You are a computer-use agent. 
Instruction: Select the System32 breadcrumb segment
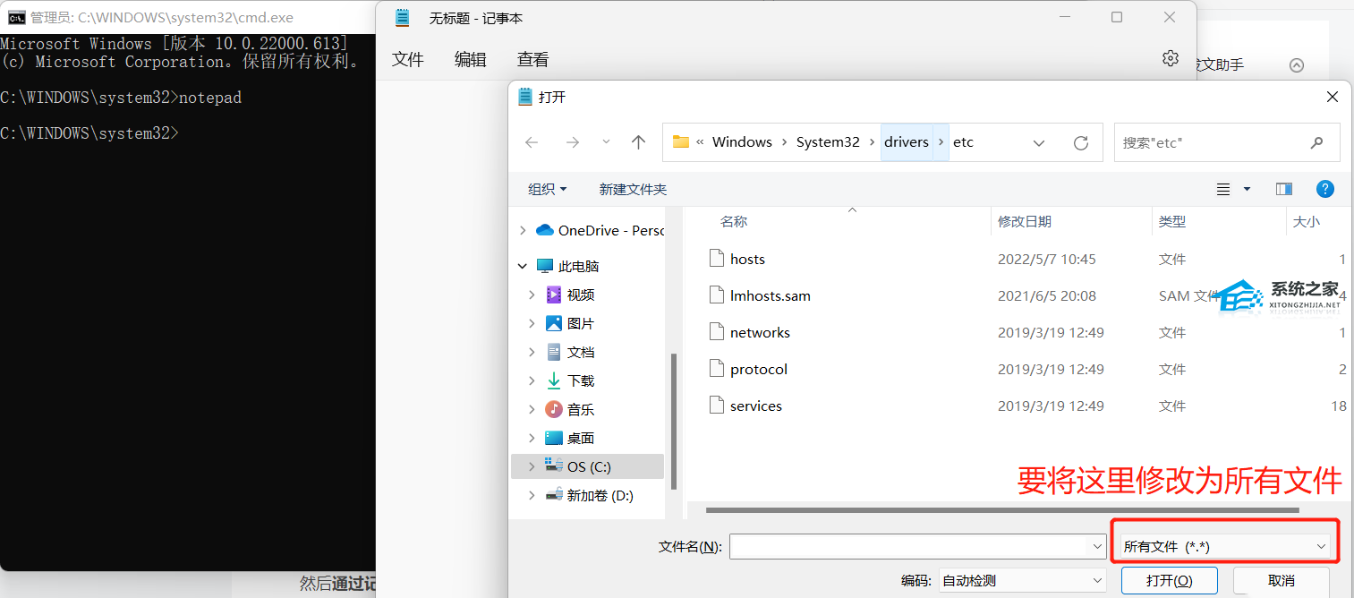point(828,141)
